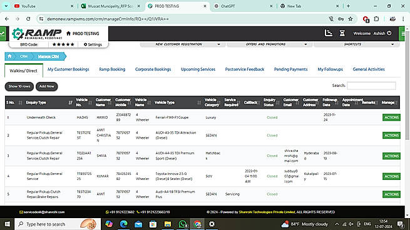Expand Shortcuts dropdown
Screen dimensions: 410x230
point(356,44)
